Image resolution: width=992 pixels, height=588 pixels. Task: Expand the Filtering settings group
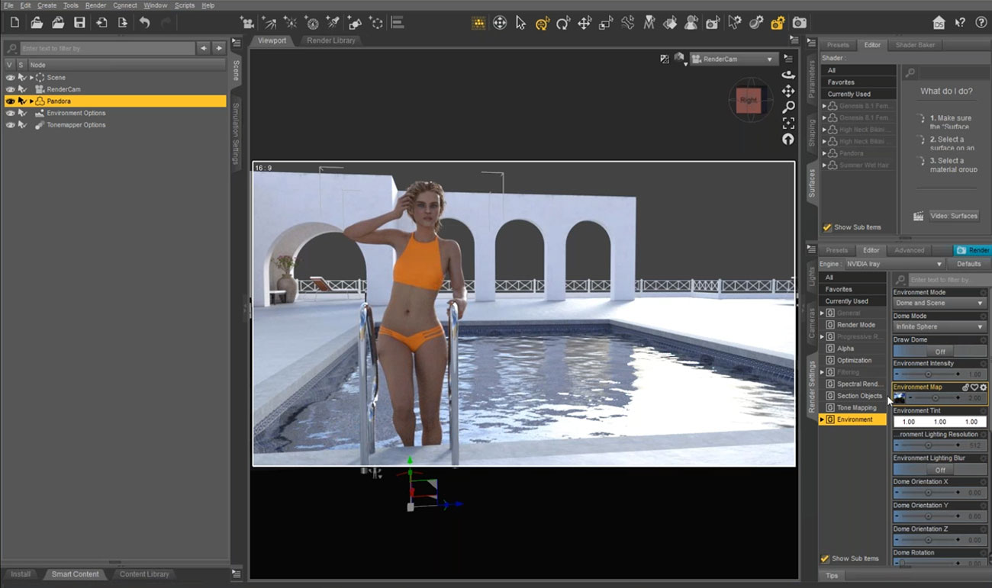tap(822, 372)
